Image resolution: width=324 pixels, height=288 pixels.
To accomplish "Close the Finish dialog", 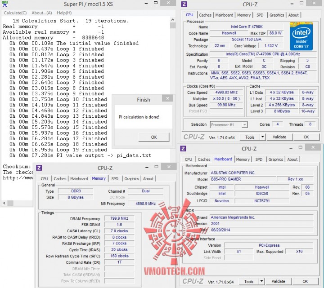I will pos(167,98).
